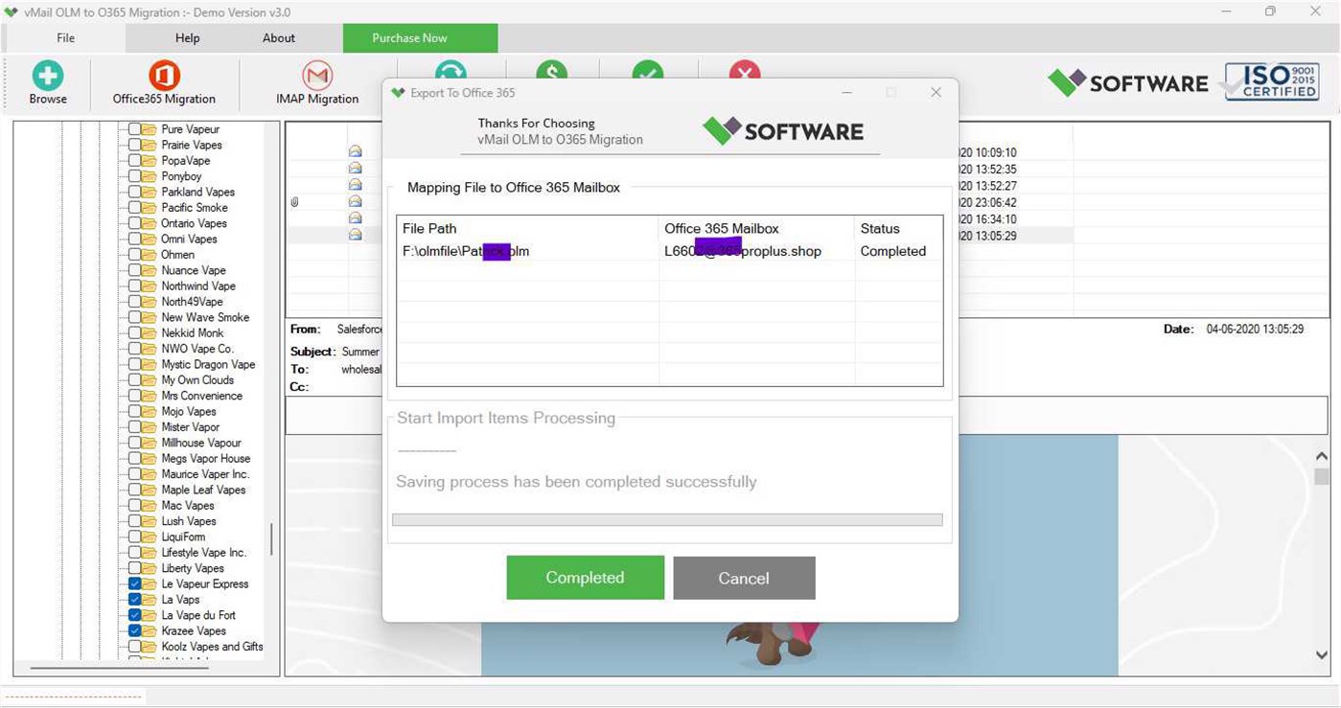1341x708 pixels.
Task: Select Megs Vapor House folder
Action: coord(206,459)
